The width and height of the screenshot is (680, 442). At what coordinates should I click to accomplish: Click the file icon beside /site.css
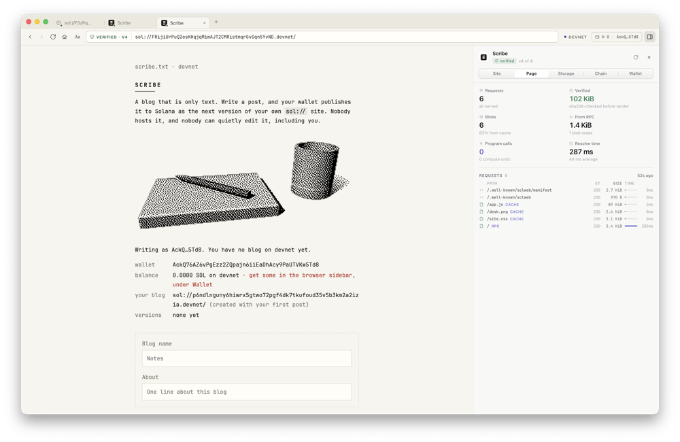pos(481,219)
